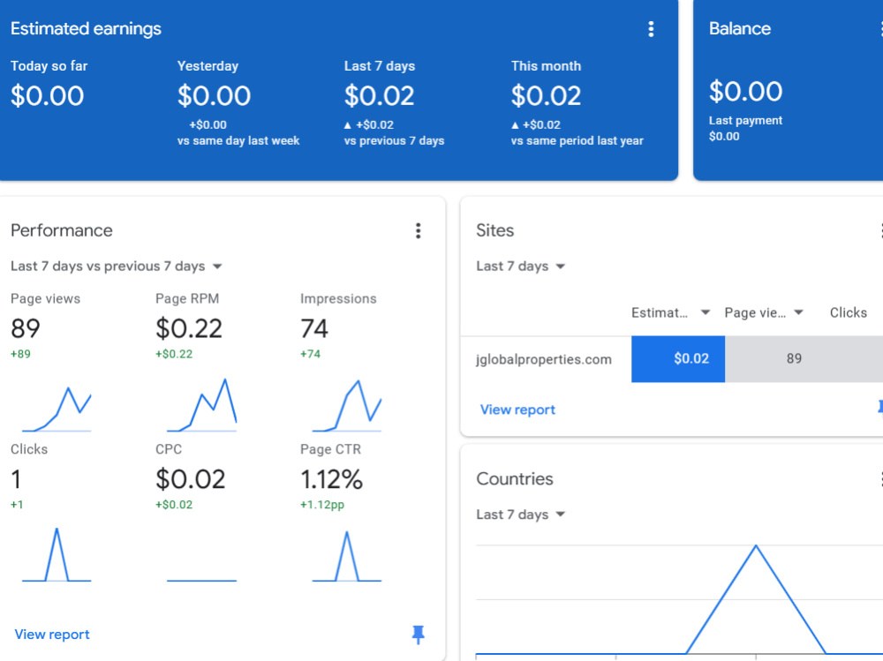Select the Today so far $0.00 amount
This screenshot has width=883, height=661.
pos(48,95)
